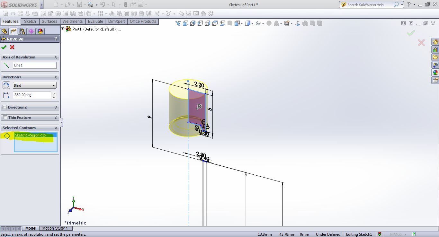Cancel Revolve with red X in panel
The image size is (439, 237).
pos(12,47)
